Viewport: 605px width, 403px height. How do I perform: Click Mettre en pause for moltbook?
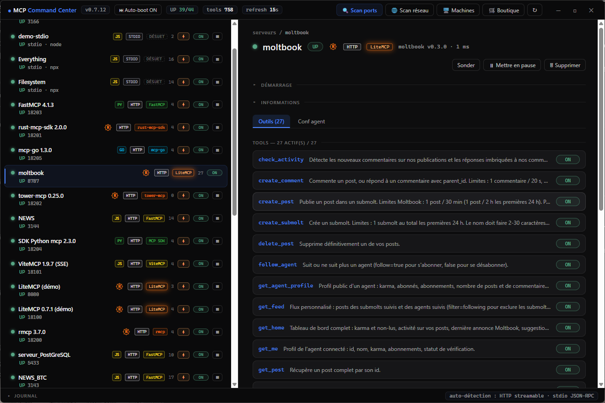tap(512, 65)
